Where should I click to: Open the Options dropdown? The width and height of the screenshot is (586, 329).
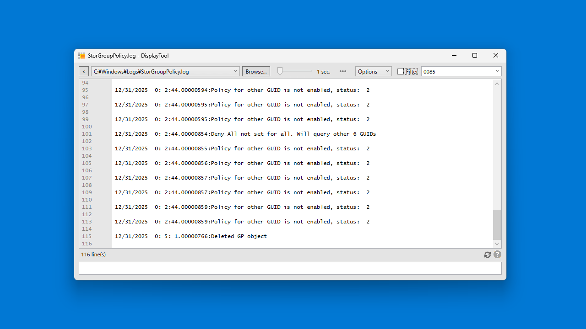[x=373, y=71]
